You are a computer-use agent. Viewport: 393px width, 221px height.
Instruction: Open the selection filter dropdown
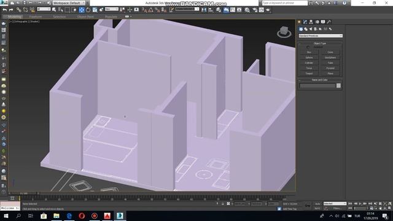click(44, 9)
